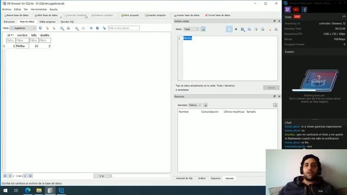This screenshot has width=347, height=195.
Task: Switch to the Estructura tab
Action: click(x=9, y=22)
